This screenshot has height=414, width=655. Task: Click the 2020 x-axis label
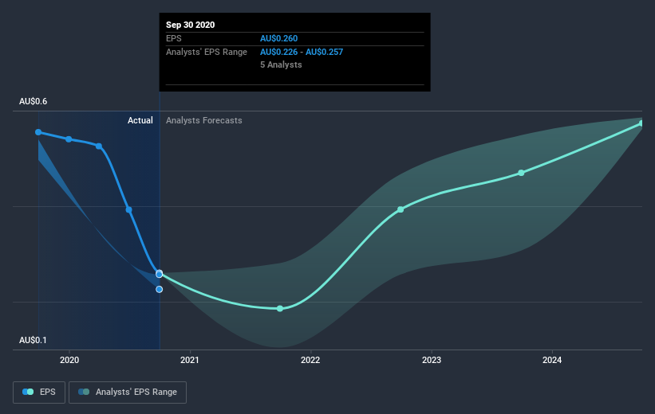[69, 360]
